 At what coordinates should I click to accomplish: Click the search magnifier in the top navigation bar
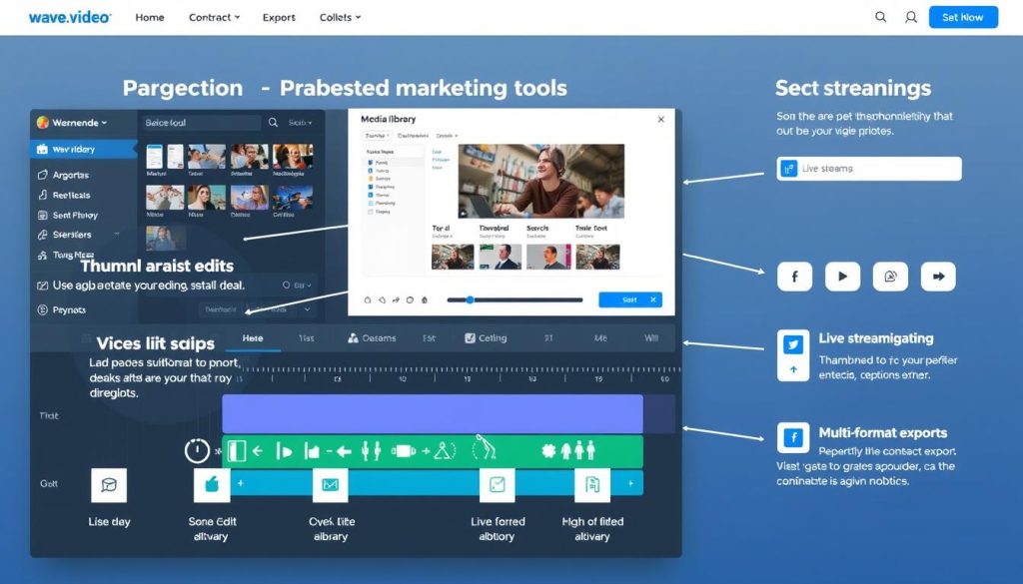[880, 17]
